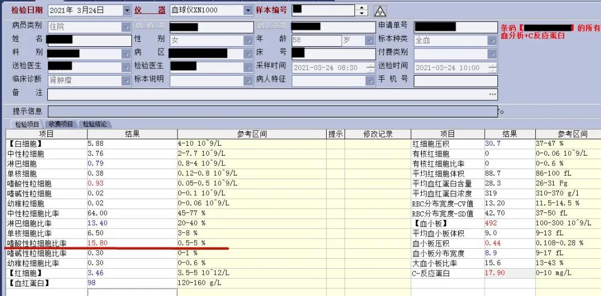
Task: Open the 付费类别 dropdown
Action: pyautogui.click(x=492, y=54)
